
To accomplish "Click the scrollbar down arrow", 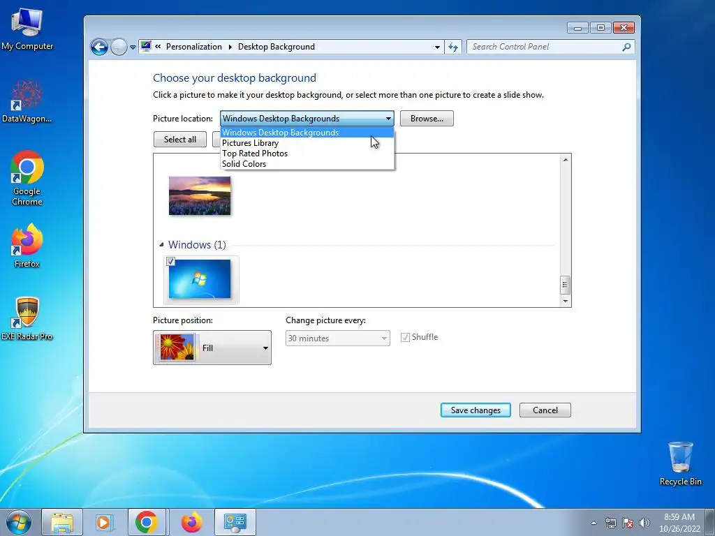I will tap(566, 301).
